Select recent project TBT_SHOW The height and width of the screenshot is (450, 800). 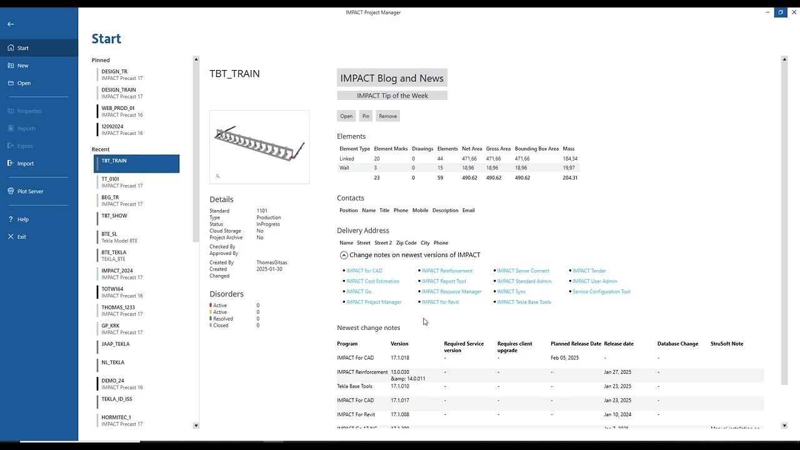136,219
